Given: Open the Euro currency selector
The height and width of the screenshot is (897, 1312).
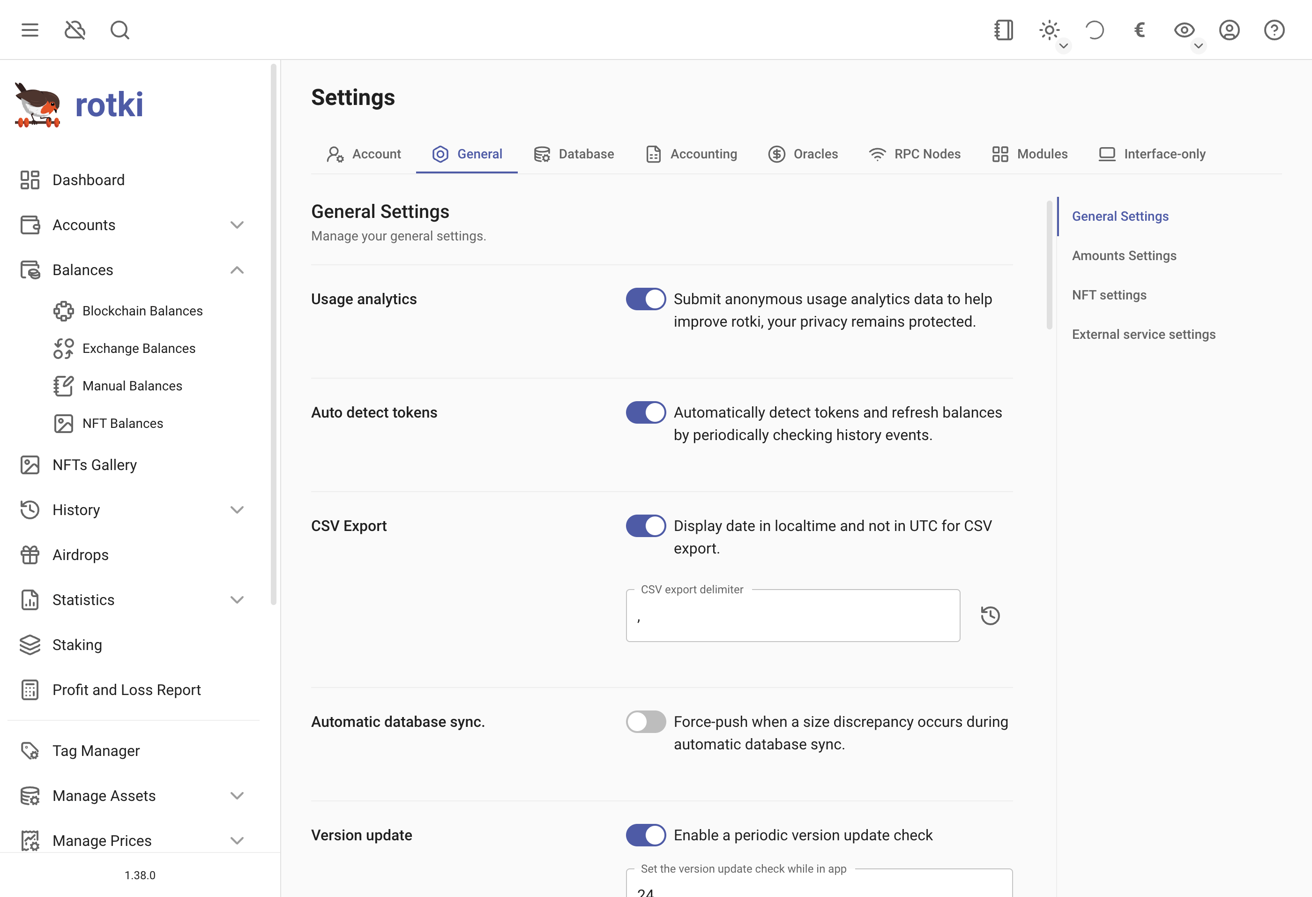Looking at the screenshot, I should [1139, 30].
